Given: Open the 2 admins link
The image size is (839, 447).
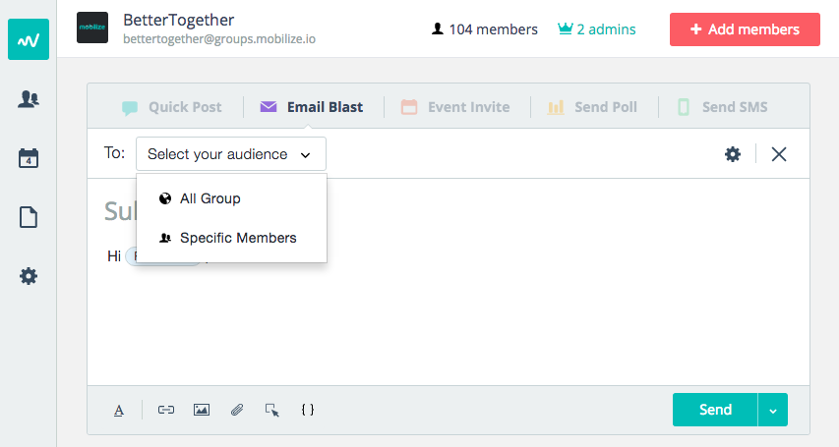Looking at the screenshot, I should [596, 29].
